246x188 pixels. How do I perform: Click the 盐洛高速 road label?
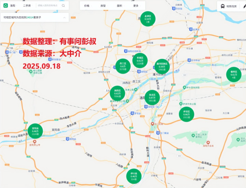[206, 163]
